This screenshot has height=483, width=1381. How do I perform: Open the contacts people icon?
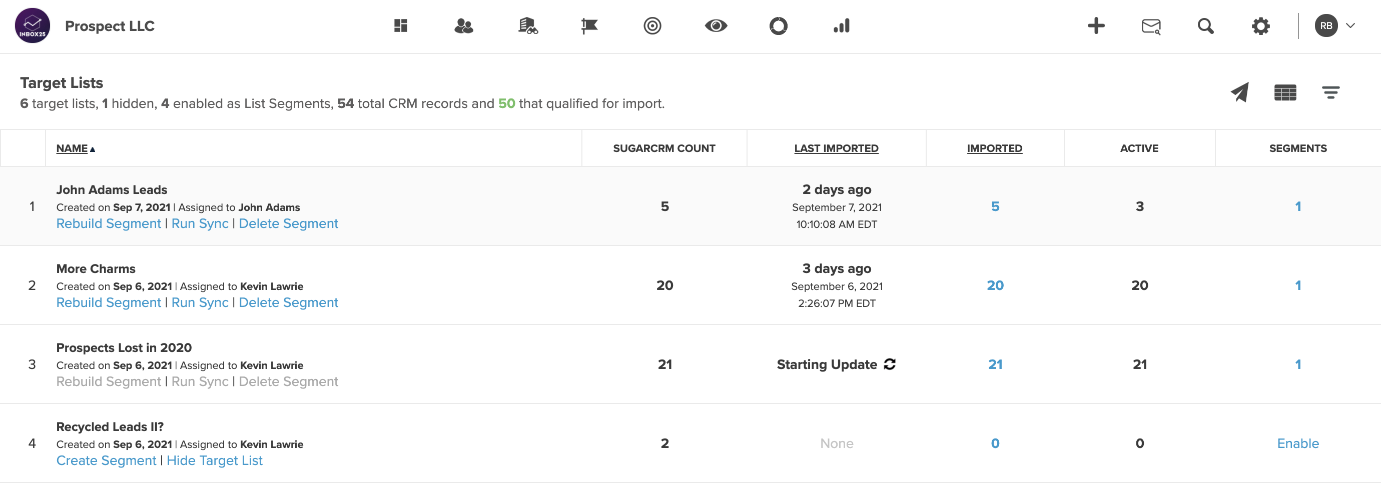tap(463, 25)
